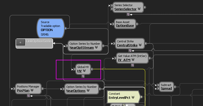Click the input port of PosMan node
The height and width of the screenshot is (106, 203).
pos(14,89)
